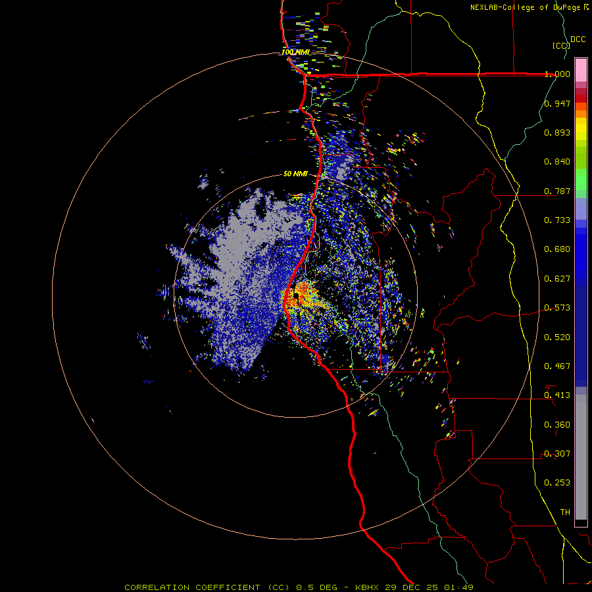The width and height of the screenshot is (592, 592).
Task: Click the 0.413 legend value
Action: [x=557, y=395]
